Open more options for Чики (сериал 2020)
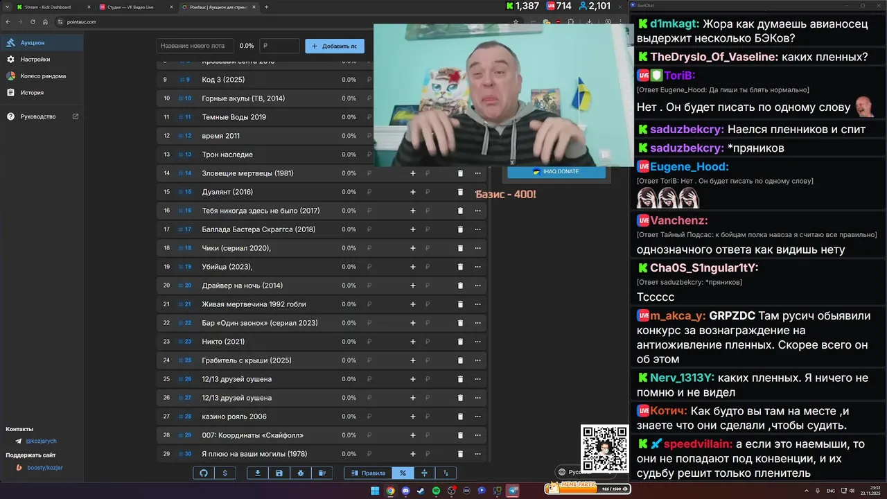 click(x=477, y=248)
